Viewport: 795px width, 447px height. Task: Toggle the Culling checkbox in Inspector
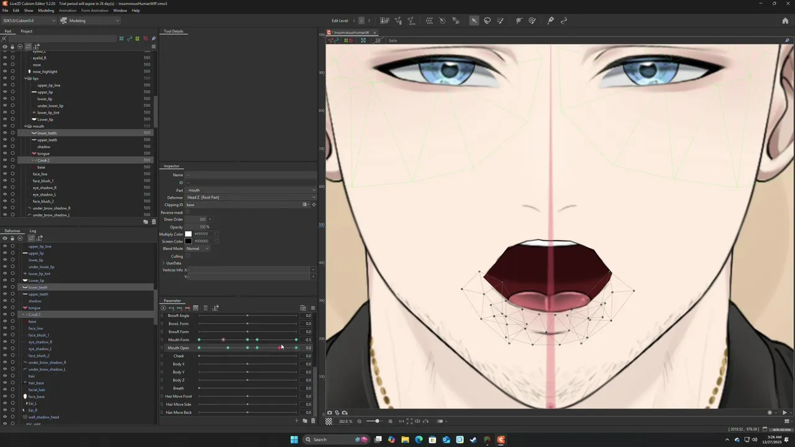coord(188,256)
